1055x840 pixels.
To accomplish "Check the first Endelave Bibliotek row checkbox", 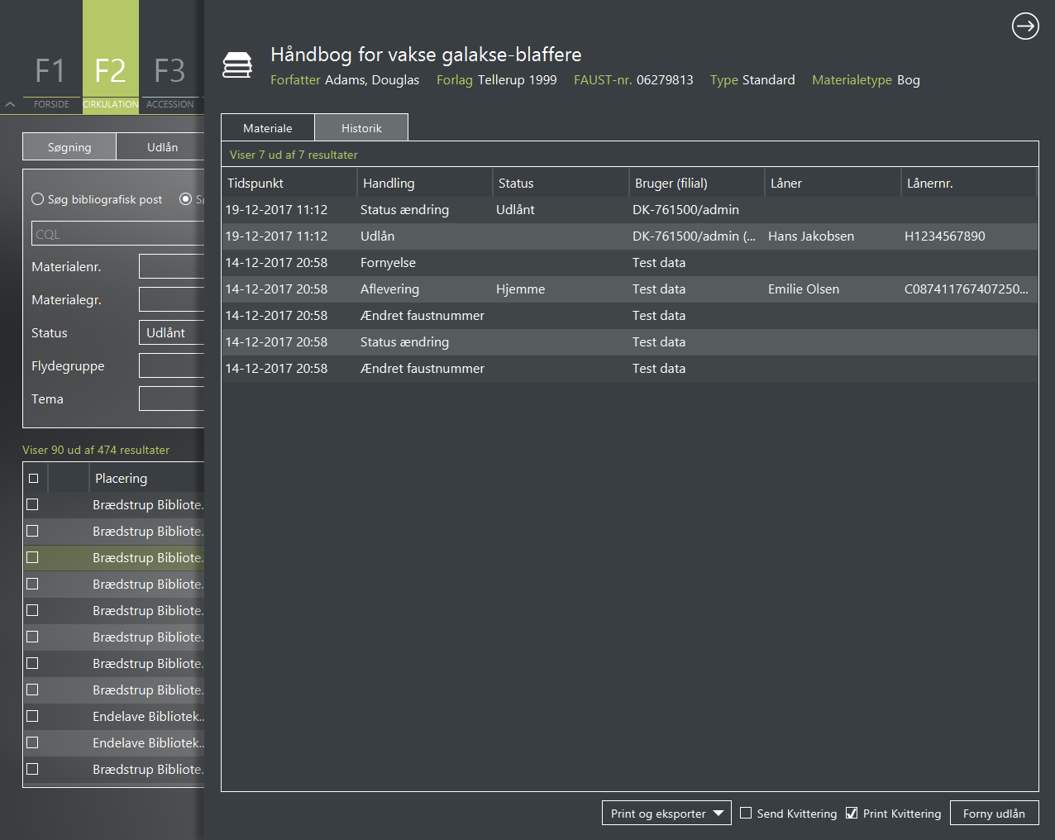I will (x=32, y=716).
